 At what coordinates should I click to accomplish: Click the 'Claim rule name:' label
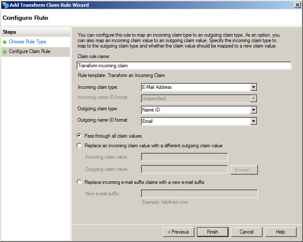(x=94, y=56)
